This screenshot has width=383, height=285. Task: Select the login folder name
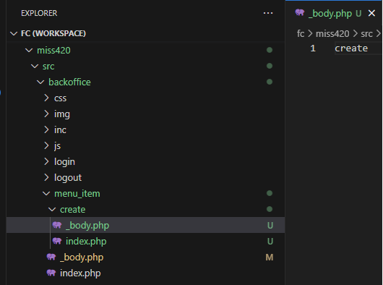tap(64, 162)
